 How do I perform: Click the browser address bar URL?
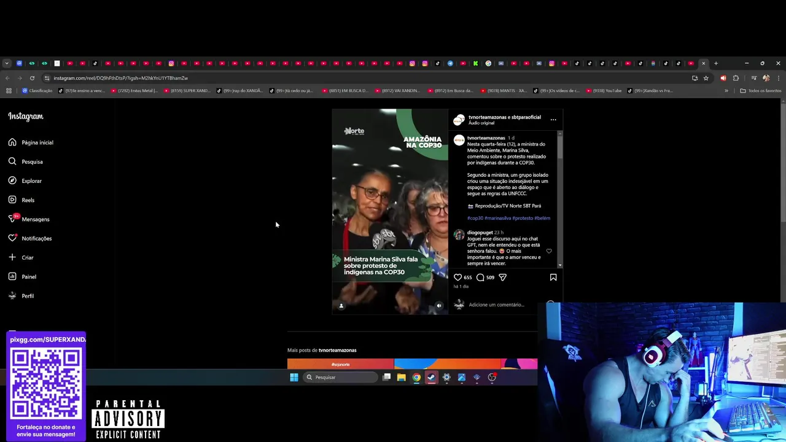click(x=120, y=78)
